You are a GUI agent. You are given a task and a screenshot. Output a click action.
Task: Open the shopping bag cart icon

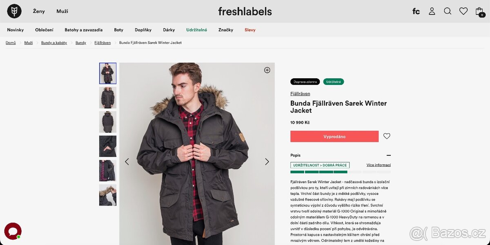(479, 11)
